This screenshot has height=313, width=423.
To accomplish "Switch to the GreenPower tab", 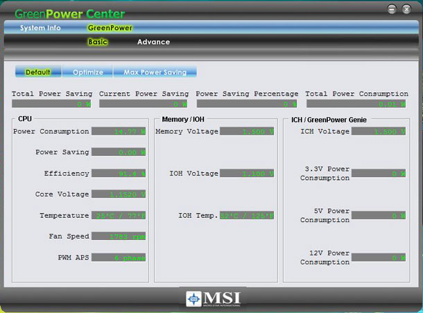I will tap(110, 28).
